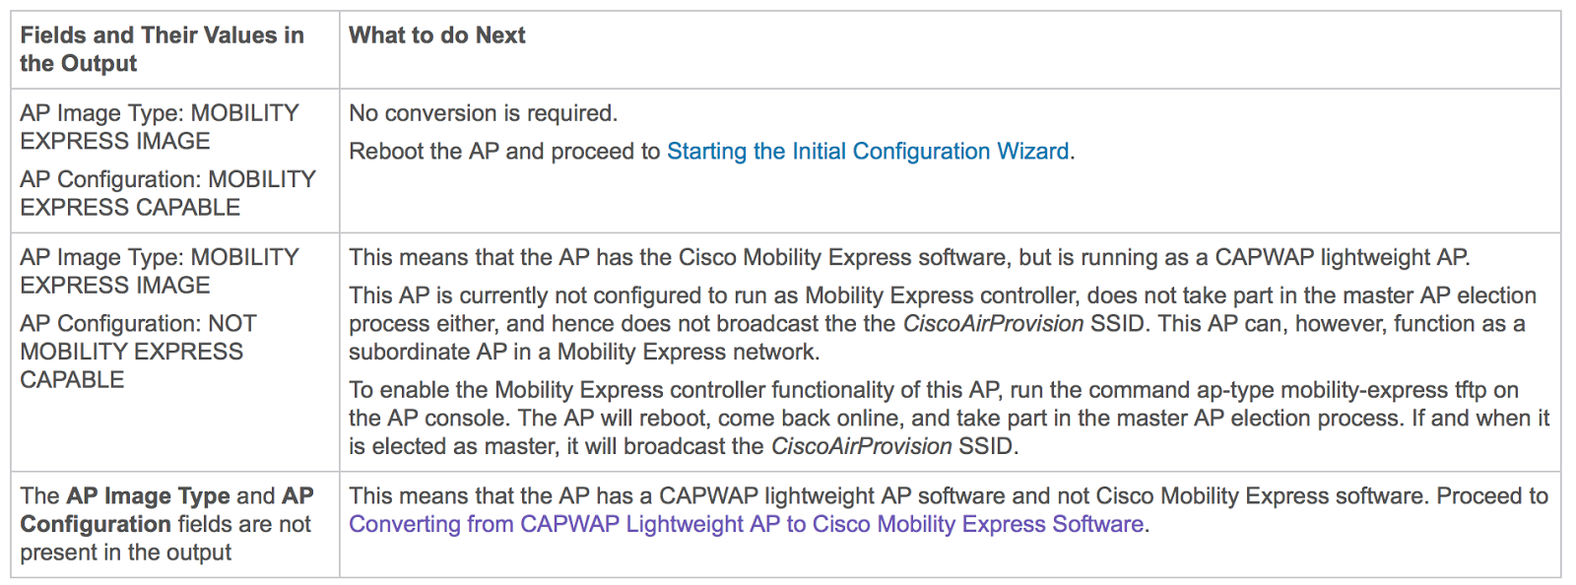Click "Reboot the AP and proceed to" text

[504, 152]
